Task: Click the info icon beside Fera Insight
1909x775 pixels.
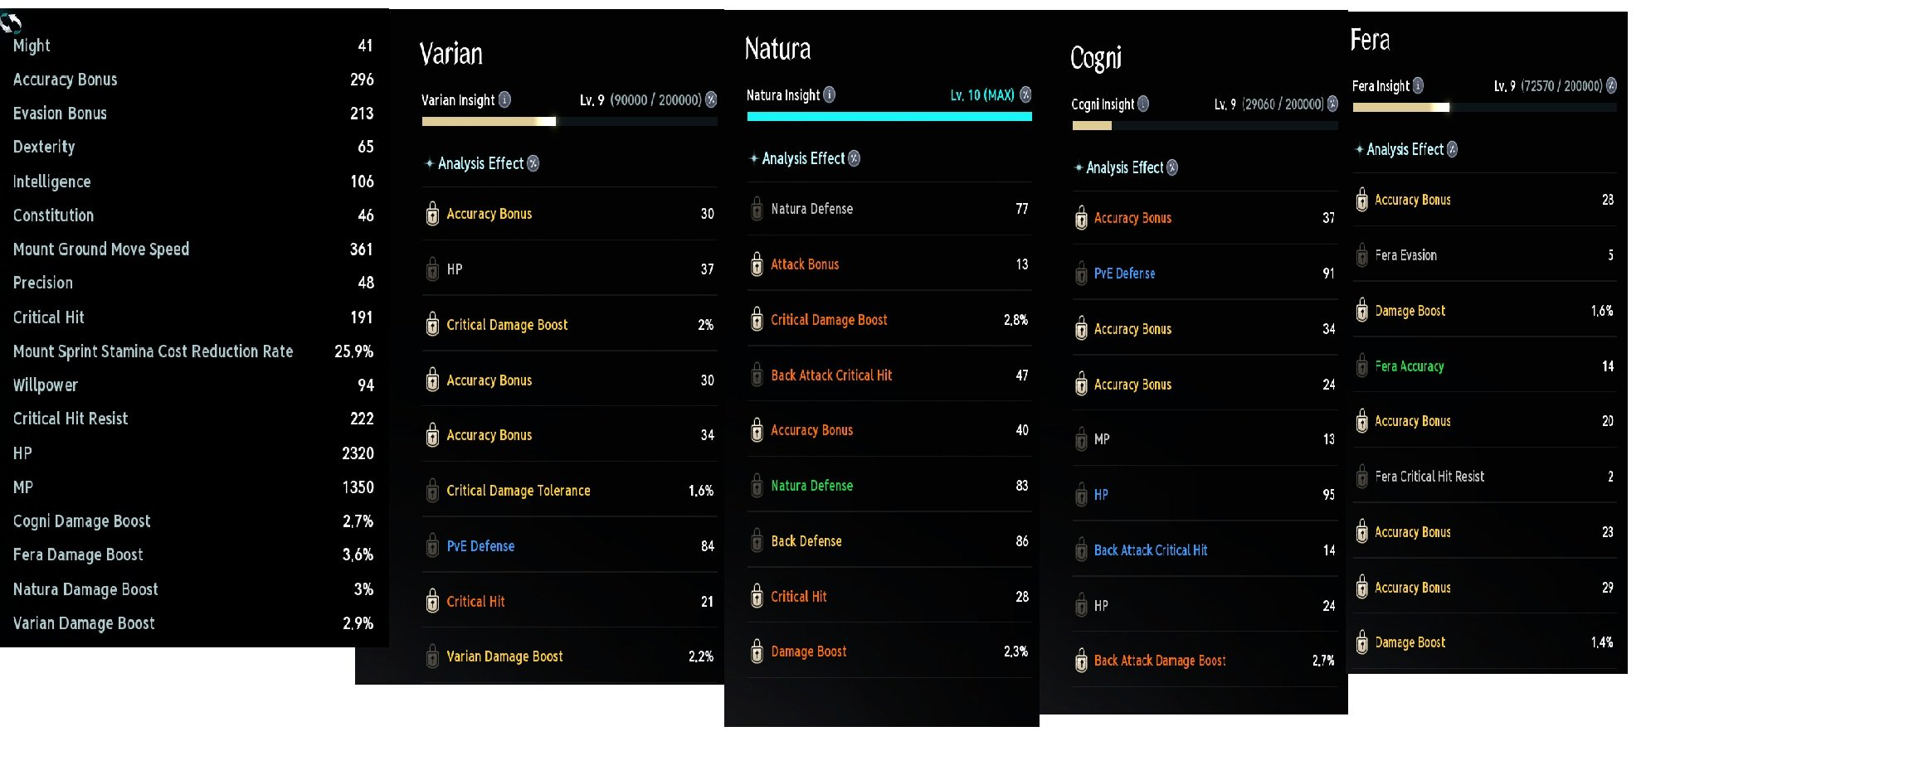Action: click(x=1418, y=85)
